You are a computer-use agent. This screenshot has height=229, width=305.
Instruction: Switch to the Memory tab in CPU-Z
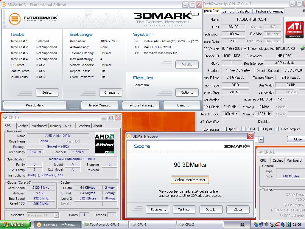[56, 126]
